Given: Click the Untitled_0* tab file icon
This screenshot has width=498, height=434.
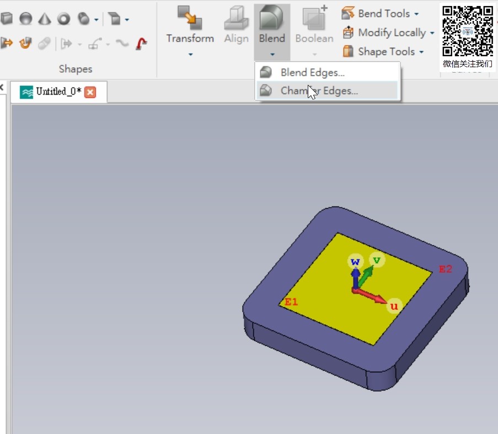Looking at the screenshot, I should [26, 93].
